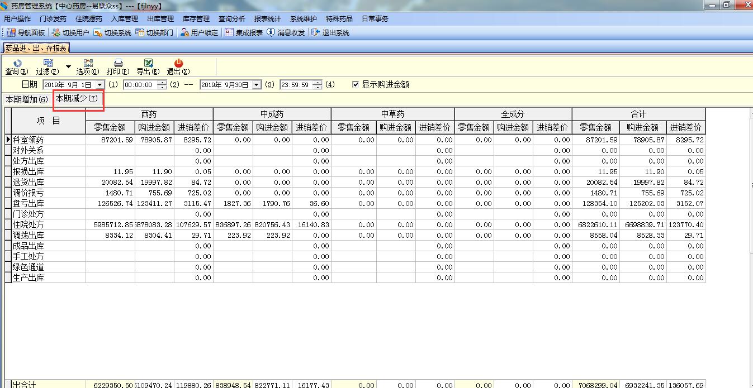Open the 查询分析 menu
This screenshot has width=753, height=388.
point(232,18)
